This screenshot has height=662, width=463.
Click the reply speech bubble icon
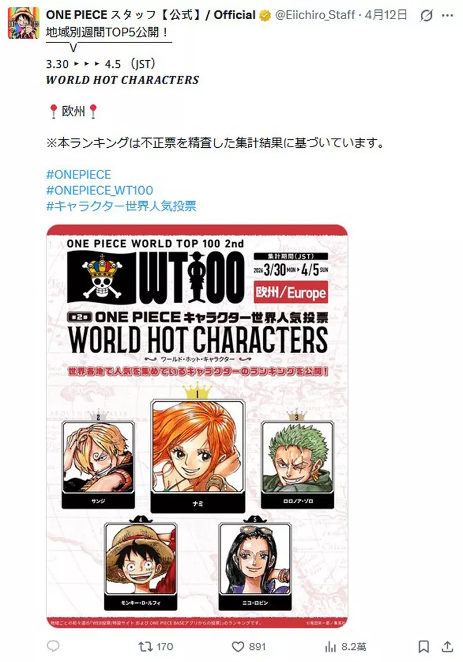click(x=53, y=646)
